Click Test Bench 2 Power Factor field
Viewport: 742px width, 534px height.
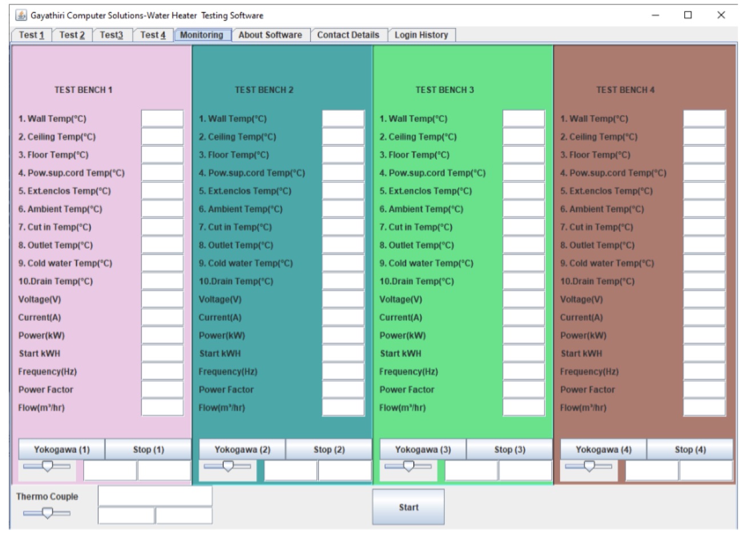[x=343, y=390]
